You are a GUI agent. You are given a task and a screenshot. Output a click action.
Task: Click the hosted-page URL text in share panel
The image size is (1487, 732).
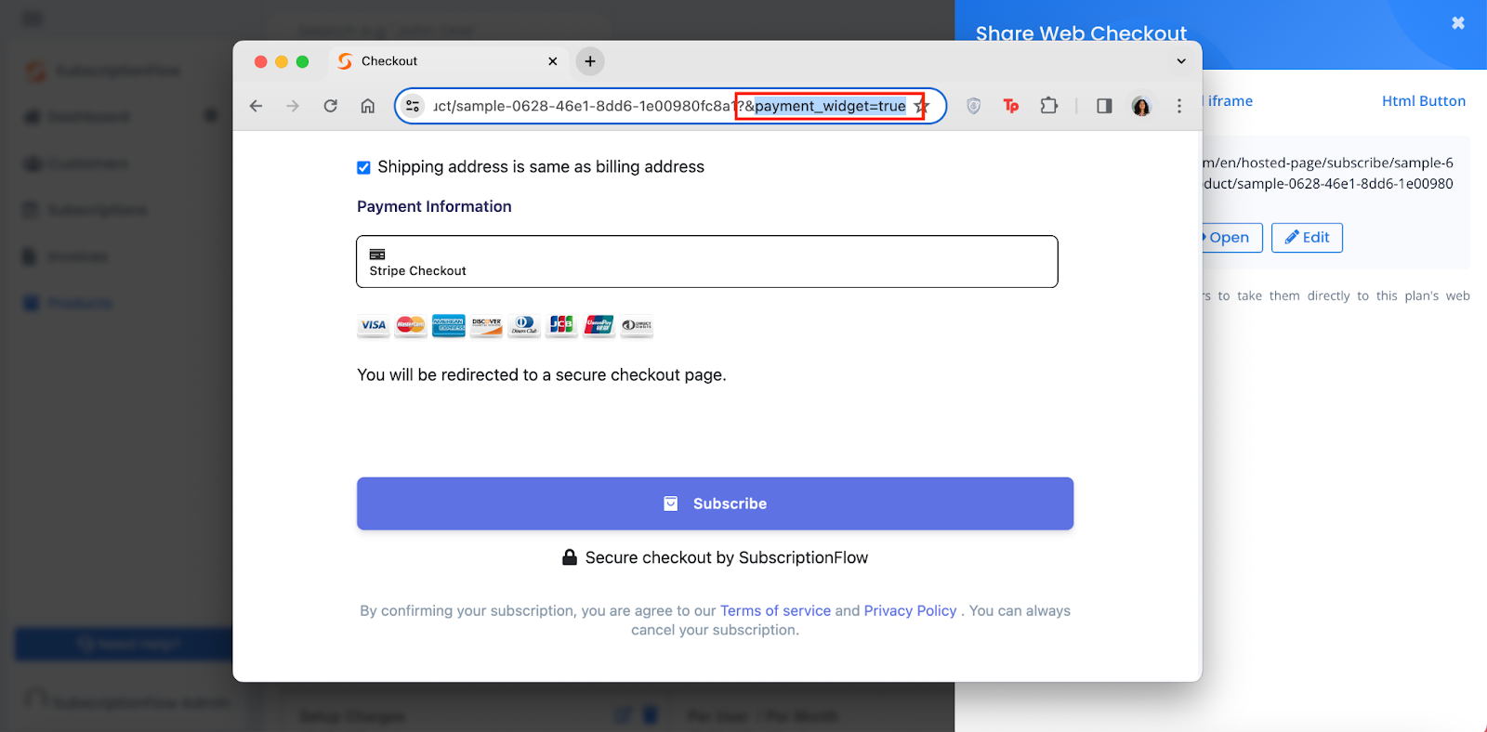1329,173
